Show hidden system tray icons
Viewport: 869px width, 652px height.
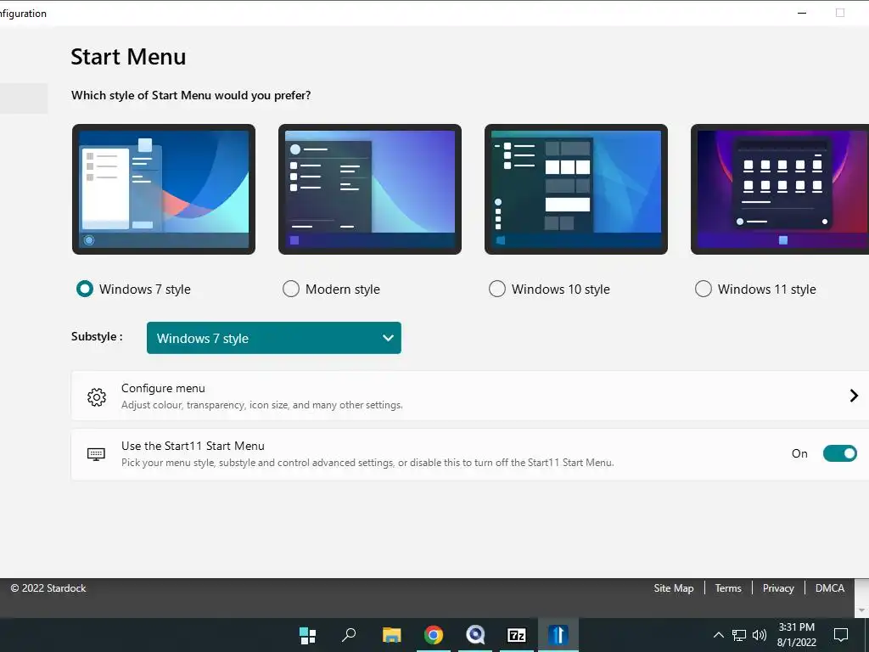pos(718,635)
